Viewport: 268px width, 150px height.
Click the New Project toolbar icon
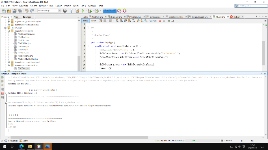coord(9,11)
